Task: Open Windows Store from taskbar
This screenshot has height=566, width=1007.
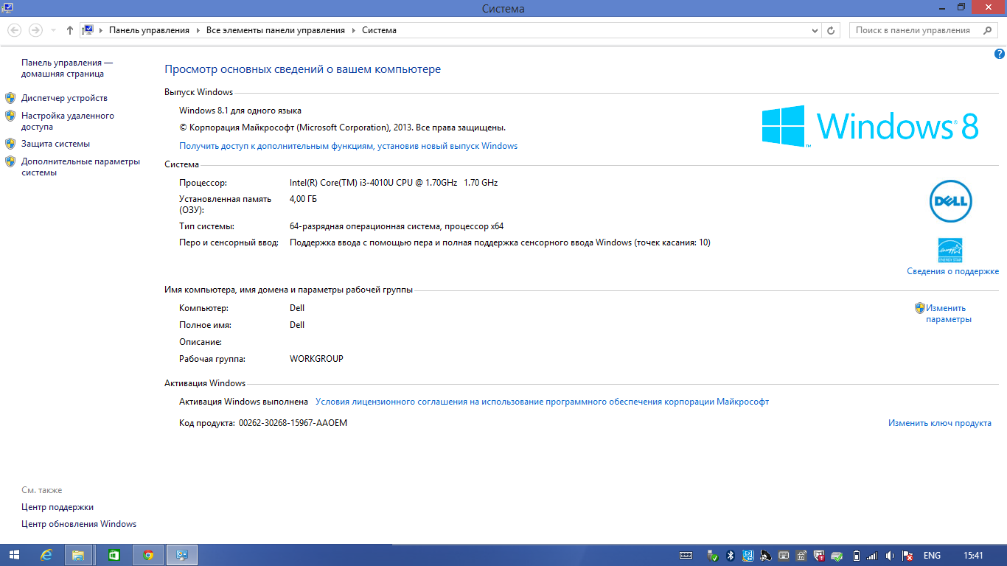Action: pyautogui.click(x=114, y=556)
